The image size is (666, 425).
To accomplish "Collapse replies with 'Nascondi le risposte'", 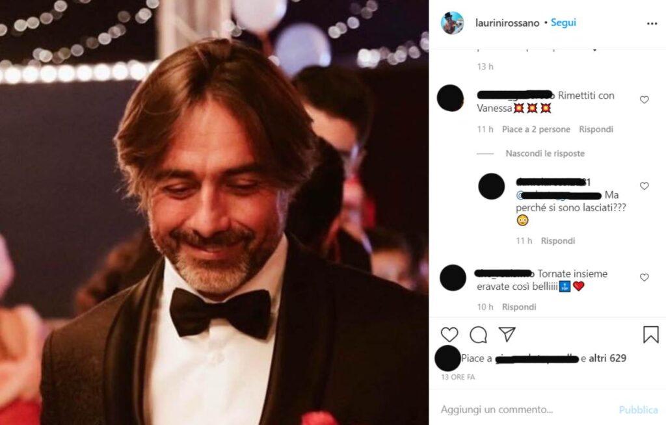I will 545,154.
